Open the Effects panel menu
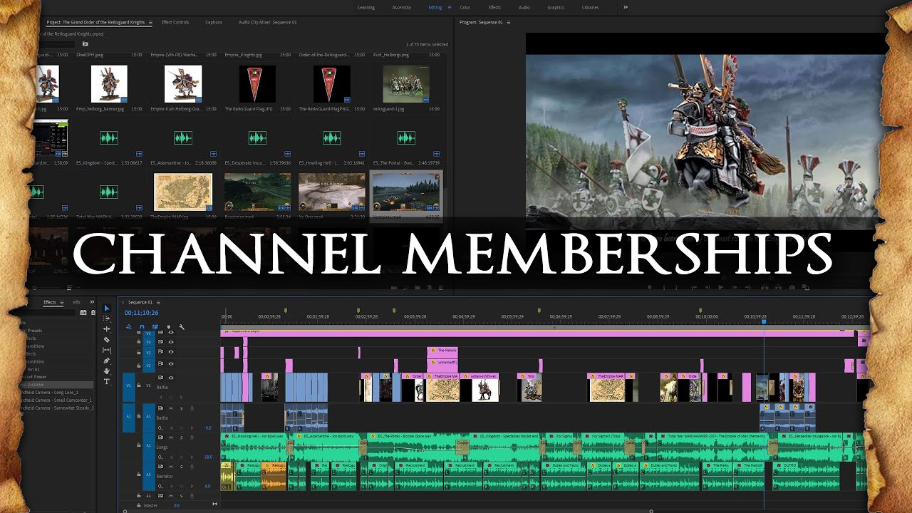Image resolution: width=912 pixels, height=513 pixels. pos(61,302)
